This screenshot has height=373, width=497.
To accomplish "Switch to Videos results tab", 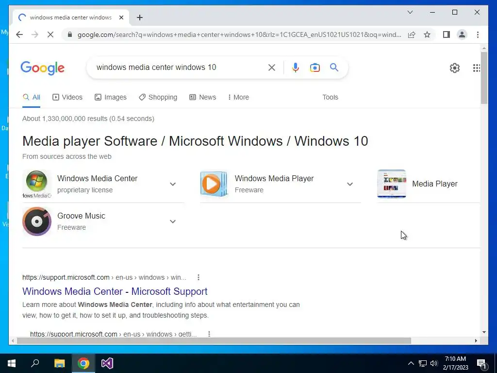I will [67, 97].
